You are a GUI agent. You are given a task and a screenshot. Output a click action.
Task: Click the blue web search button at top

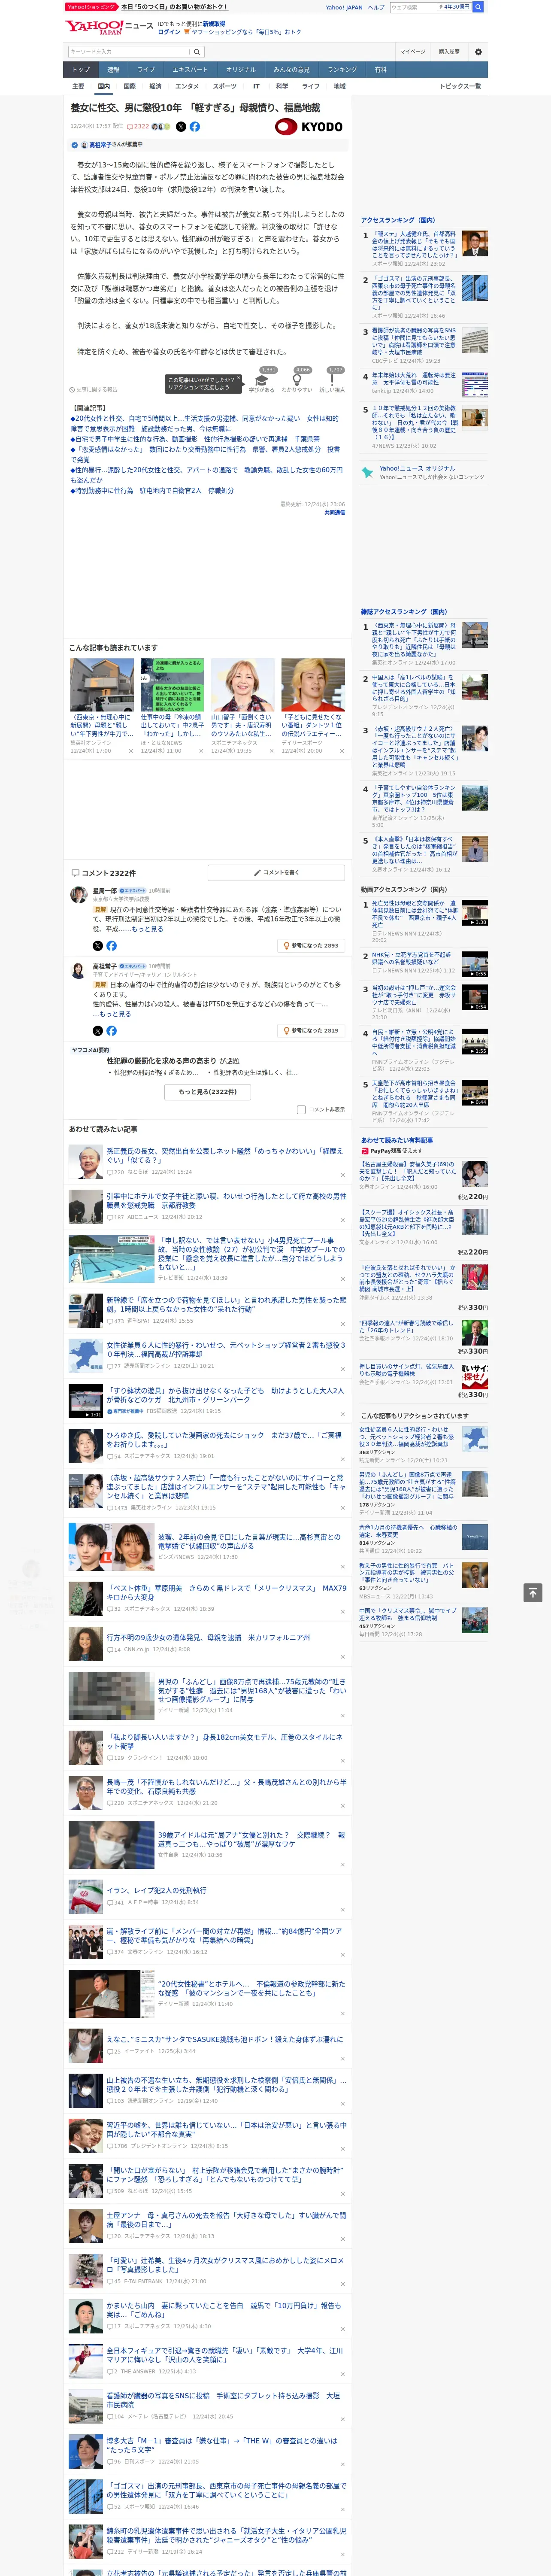pyautogui.click(x=478, y=7)
